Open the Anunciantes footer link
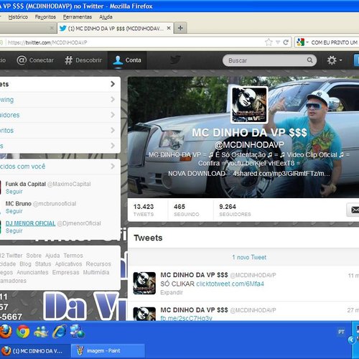 (x=32, y=272)
